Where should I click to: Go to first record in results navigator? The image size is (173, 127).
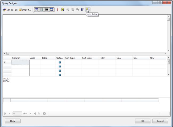click(x=5, y=113)
